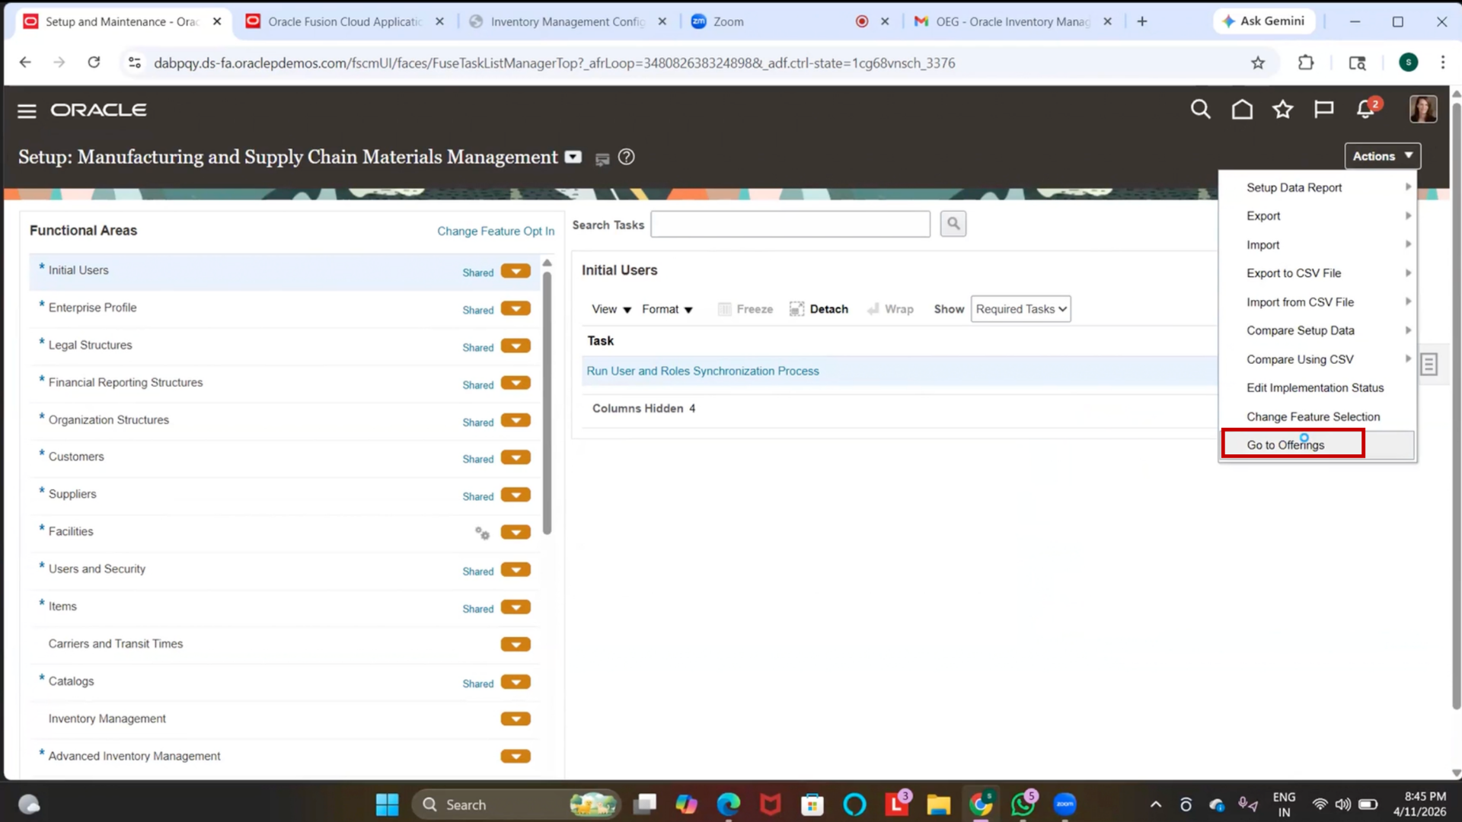Open Export submenu in Actions
Viewport: 1462px width, 822px height.
point(1317,216)
